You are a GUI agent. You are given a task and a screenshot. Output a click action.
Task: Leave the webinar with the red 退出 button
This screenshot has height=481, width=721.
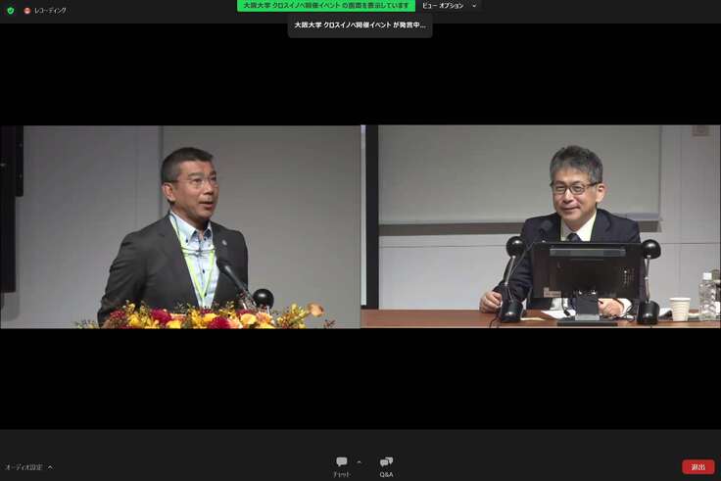(697, 467)
